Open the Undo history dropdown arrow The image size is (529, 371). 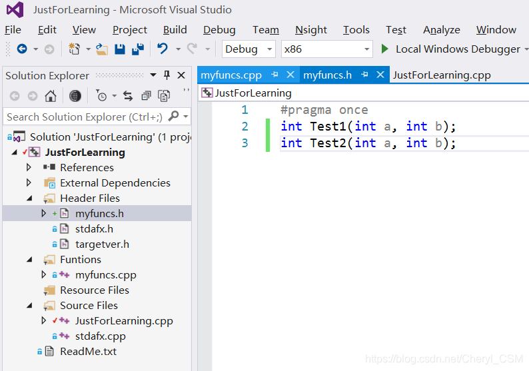coord(178,49)
